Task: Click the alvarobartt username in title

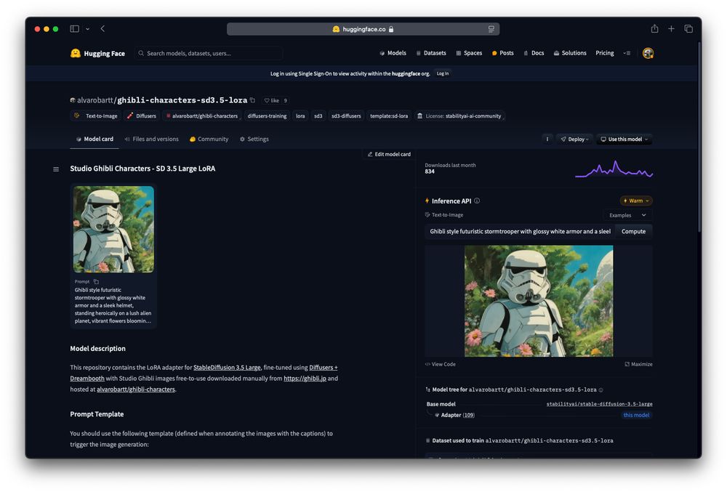Action: click(x=95, y=100)
